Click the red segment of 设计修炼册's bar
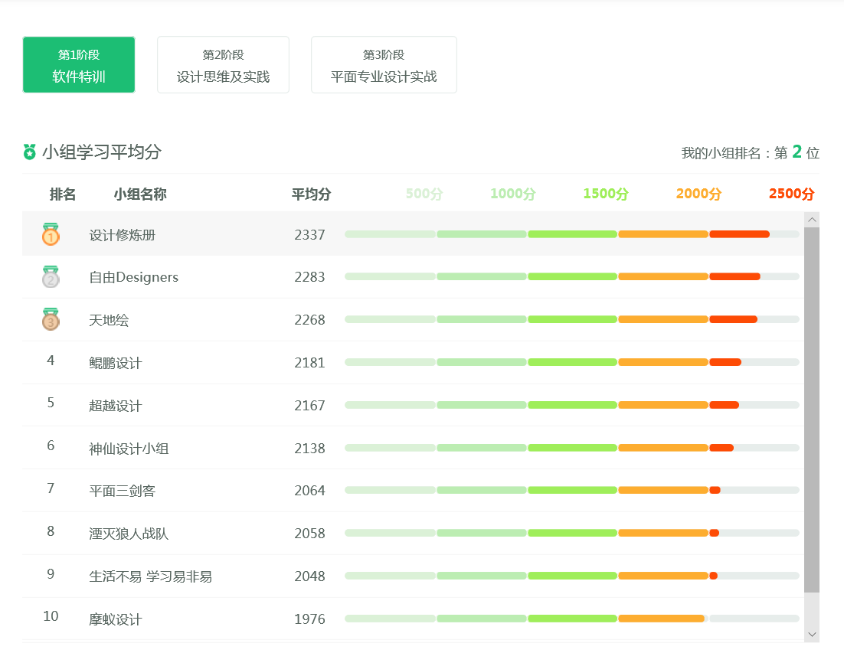 (739, 234)
